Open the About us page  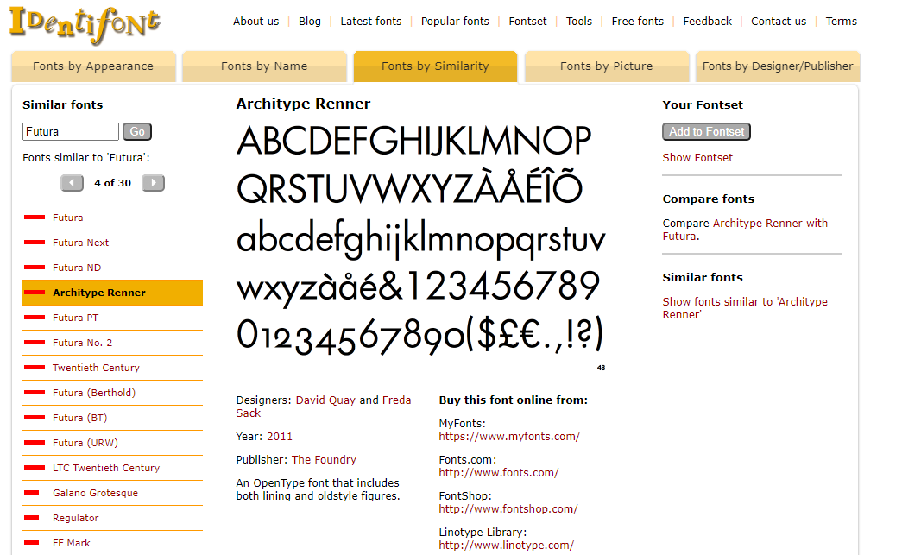point(256,22)
